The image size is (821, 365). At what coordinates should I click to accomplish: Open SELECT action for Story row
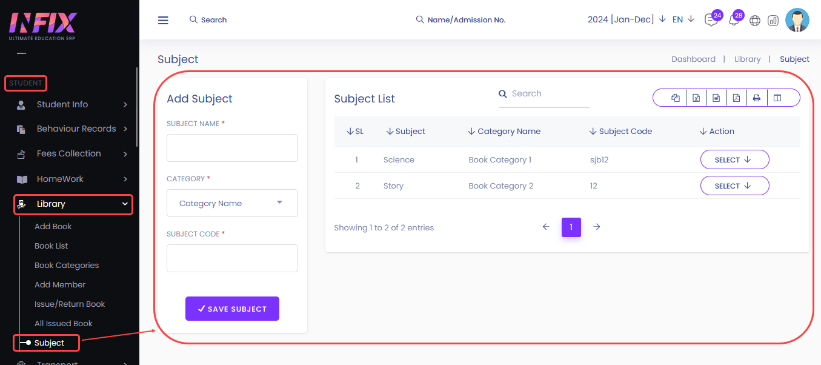pyautogui.click(x=734, y=186)
